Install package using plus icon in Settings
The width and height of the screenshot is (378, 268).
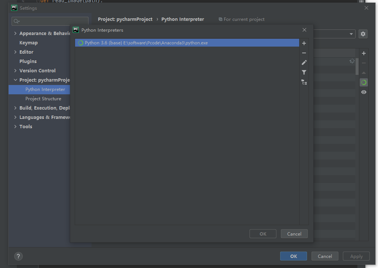pos(364,53)
